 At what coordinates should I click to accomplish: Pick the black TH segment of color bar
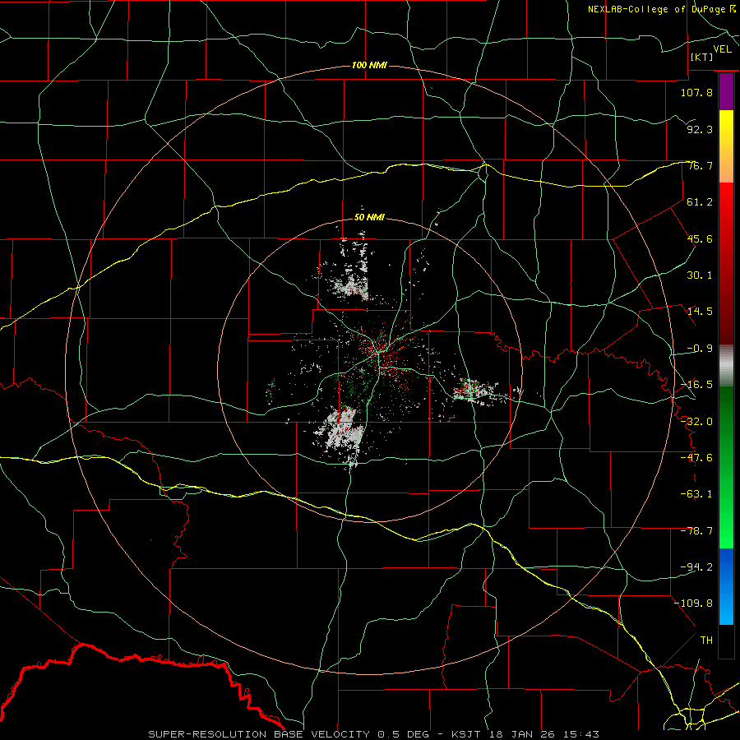pos(726,641)
